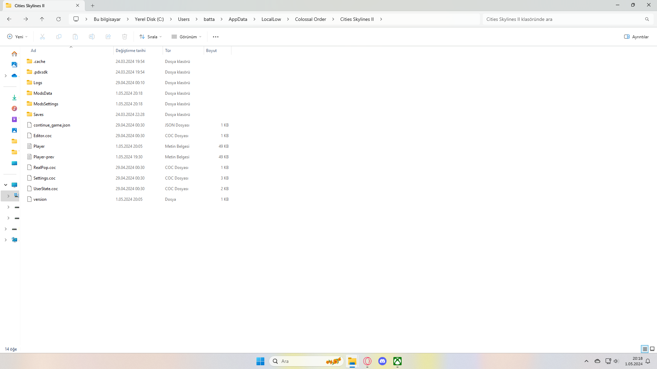This screenshot has height=369, width=657.
Task: Go up one folder level
Action: click(x=42, y=19)
